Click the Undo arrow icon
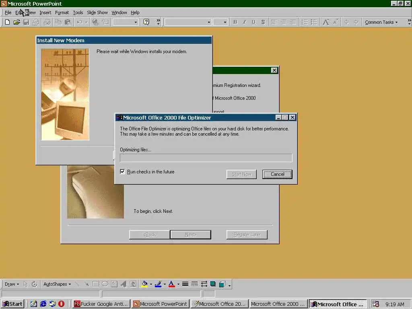Screen dimensions: 412x309 click(80, 22)
